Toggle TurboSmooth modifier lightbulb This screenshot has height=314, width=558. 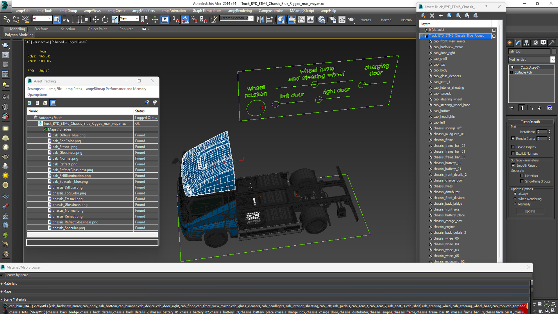(512, 67)
